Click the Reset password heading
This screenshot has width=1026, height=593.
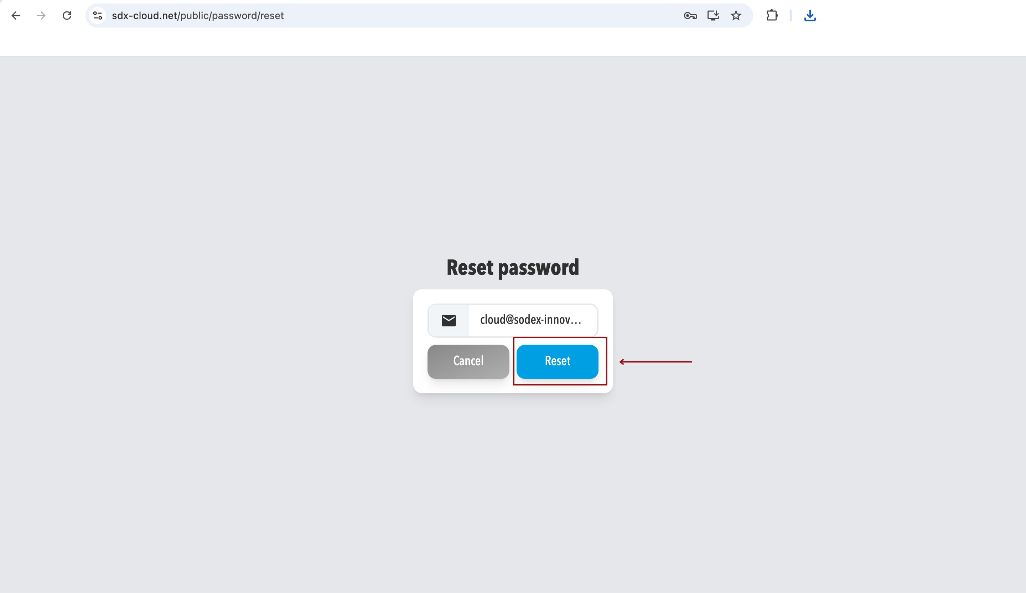(513, 268)
